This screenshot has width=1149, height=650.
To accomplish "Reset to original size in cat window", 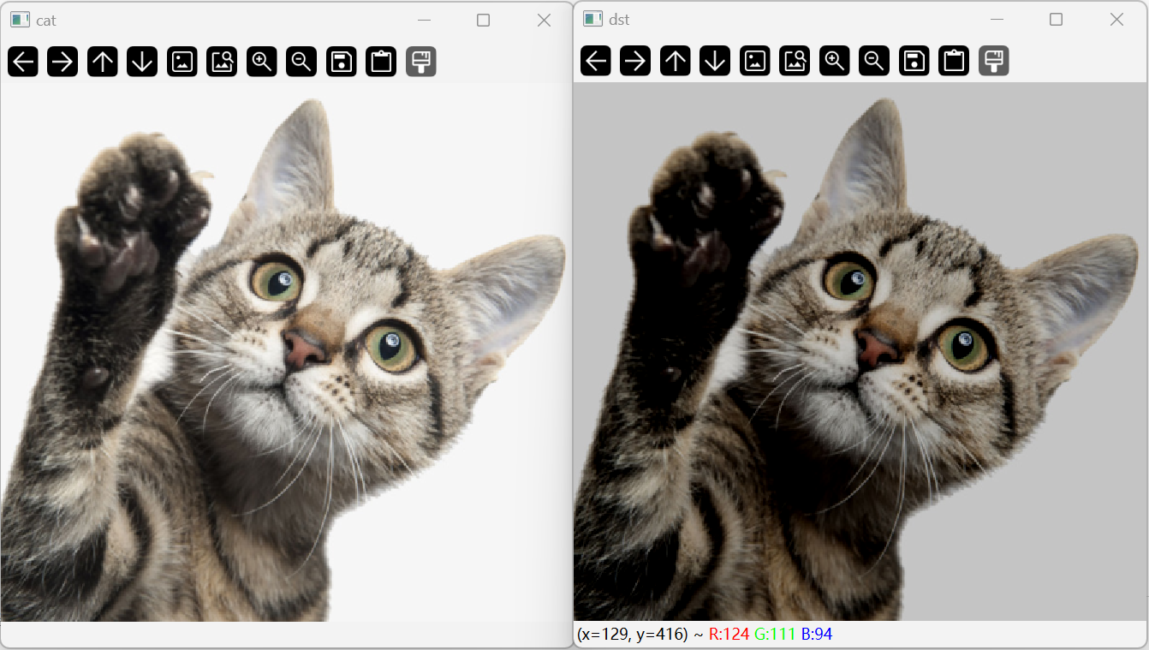I will coord(182,62).
